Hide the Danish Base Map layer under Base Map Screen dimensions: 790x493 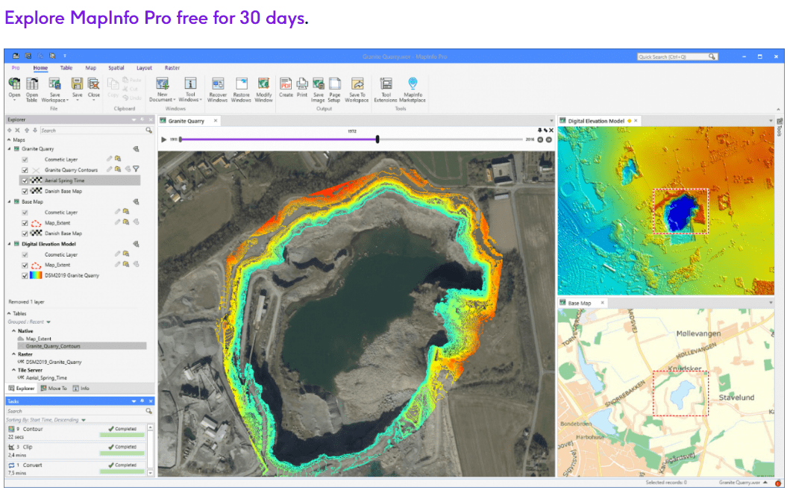[x=25, y=233]
